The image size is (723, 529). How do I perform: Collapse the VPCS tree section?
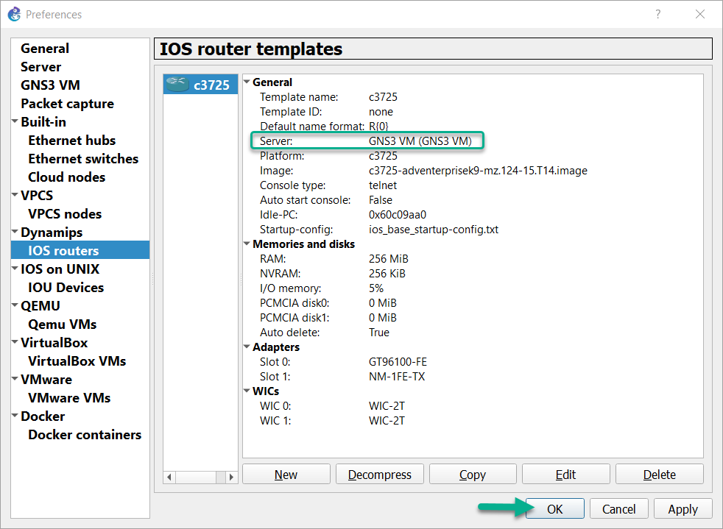click(15, 195)
